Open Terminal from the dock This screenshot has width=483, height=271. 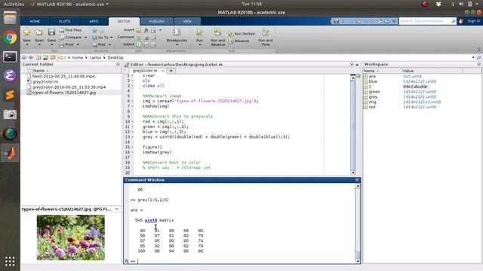tap(10, 57)
